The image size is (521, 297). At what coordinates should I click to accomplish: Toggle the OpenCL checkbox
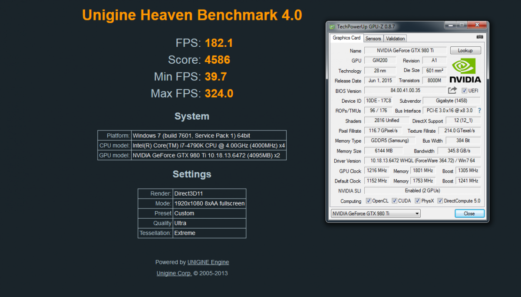point(369,201)
